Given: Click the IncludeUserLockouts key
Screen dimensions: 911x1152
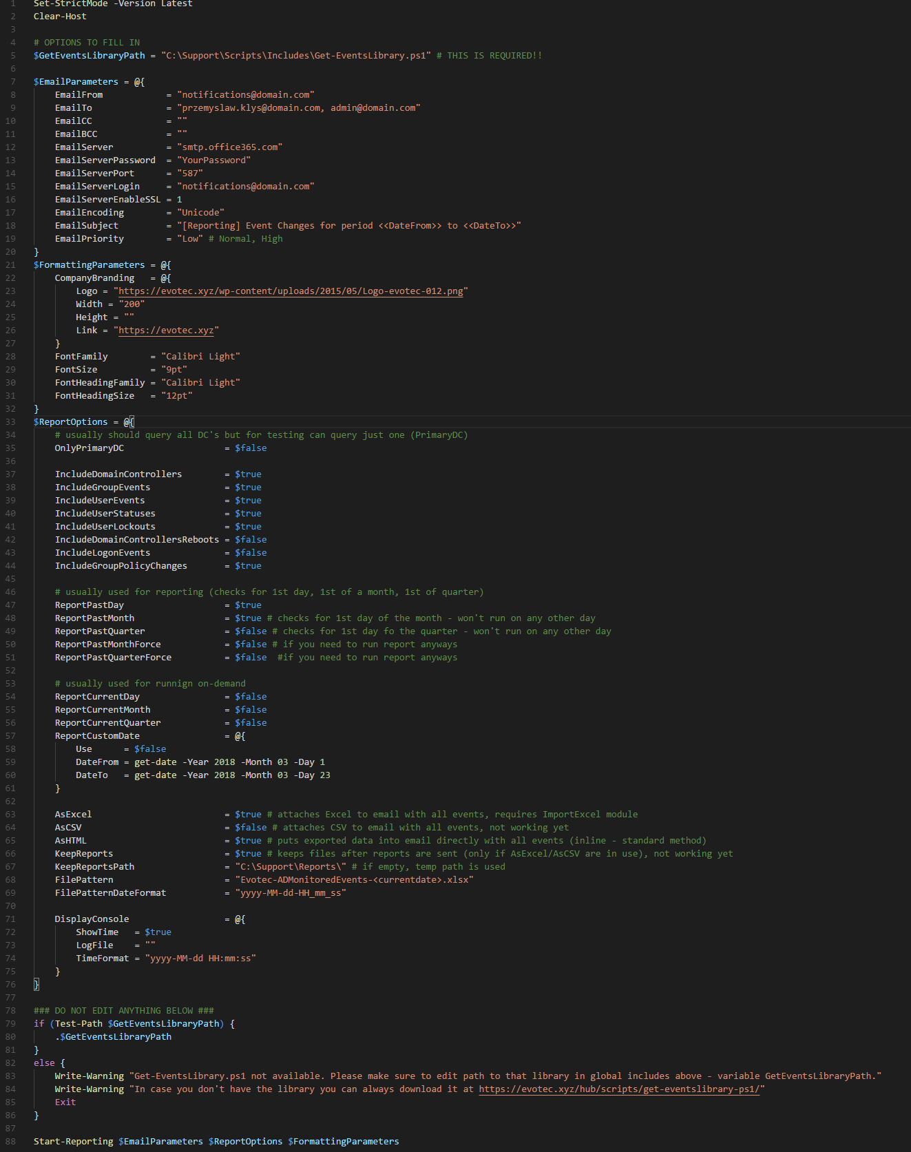Looking at the screenshot, I should [105, 527].
